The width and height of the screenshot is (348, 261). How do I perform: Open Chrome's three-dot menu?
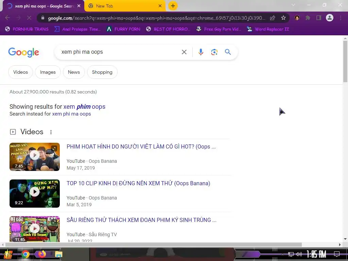[x=341, y=18]
